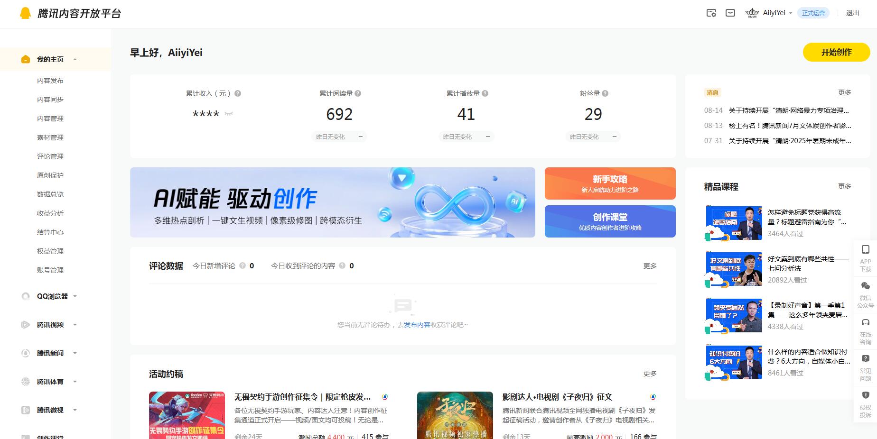Click the Tencent penguin logo icon
Screen dimensions: 877x439
tap(26, 13)
